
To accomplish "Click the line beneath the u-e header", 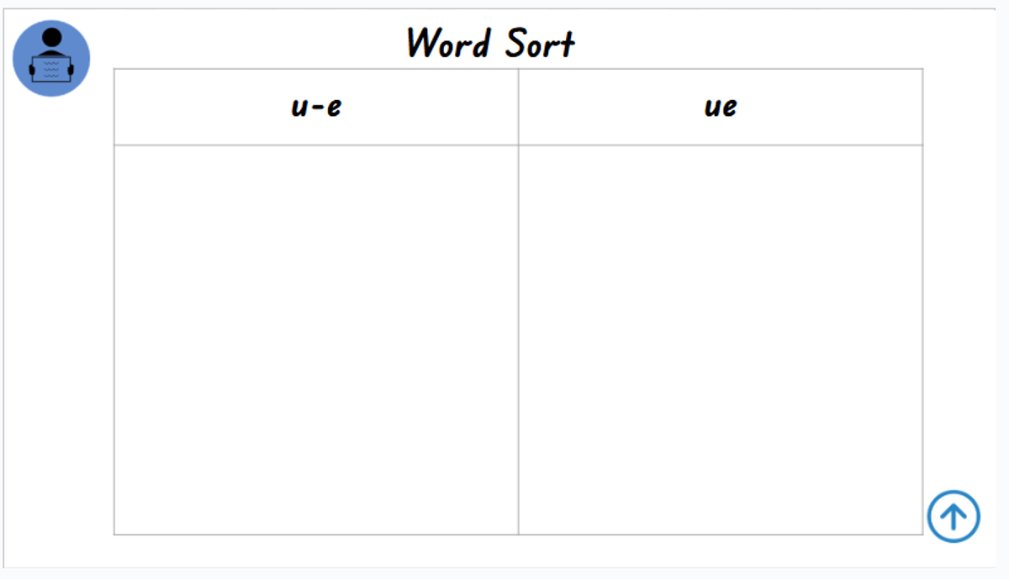I will click(x=316, y=145).
